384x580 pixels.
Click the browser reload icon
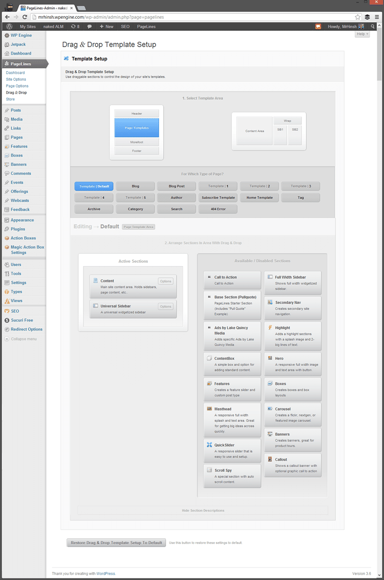[26, 17]
